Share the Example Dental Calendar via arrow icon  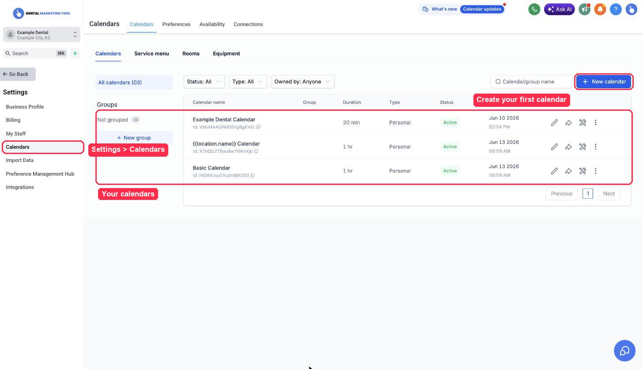pyautogui.click(x=568, y=123)
